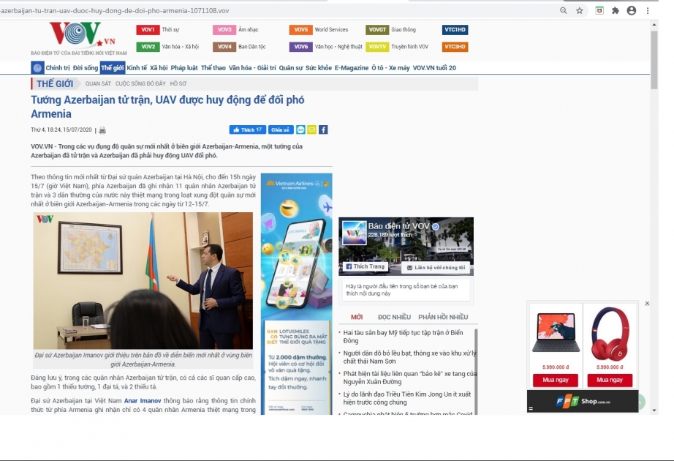Switch to the Phản hồi nhiều tab
This screenshot has width=674, height=461.
(x=443, y=318)
